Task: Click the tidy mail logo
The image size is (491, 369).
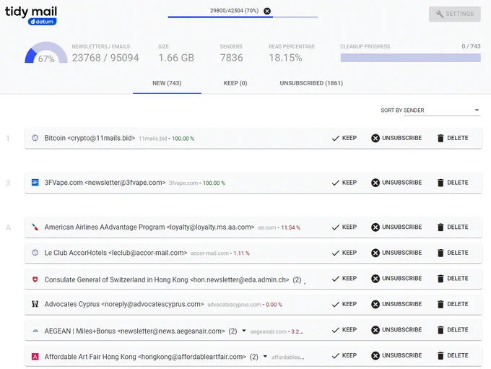Action: pos(30,12)
